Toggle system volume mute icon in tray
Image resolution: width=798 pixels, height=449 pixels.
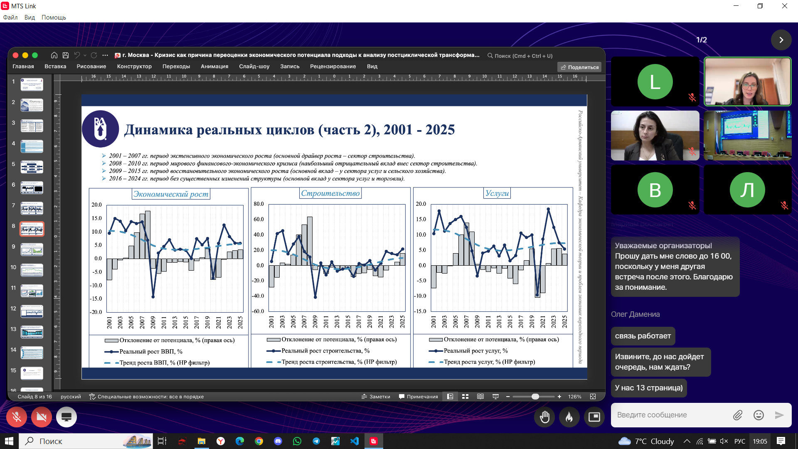coord(724,441)
